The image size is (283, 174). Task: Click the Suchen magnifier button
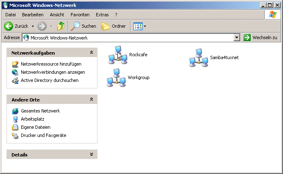click(83, 26)
